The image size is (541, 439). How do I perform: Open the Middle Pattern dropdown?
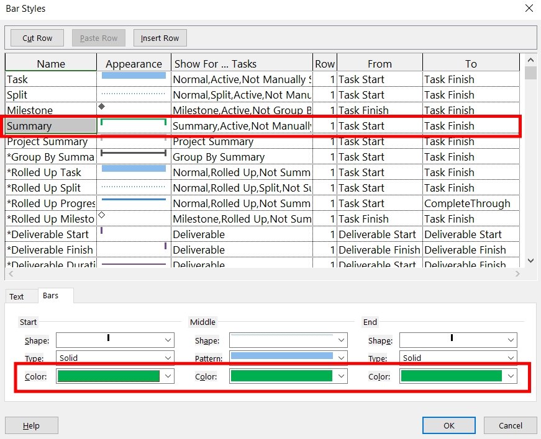point(341,358)
